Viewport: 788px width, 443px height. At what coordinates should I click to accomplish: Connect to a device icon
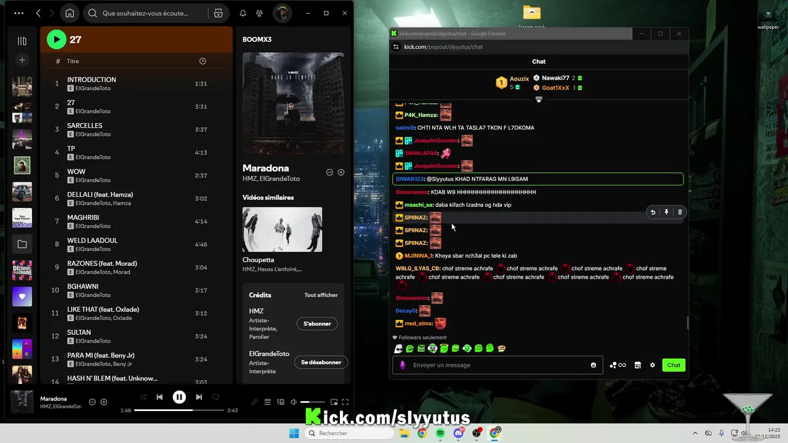tap(281, 402)
